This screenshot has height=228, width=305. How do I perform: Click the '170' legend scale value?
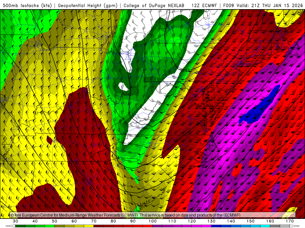(290, 221)
